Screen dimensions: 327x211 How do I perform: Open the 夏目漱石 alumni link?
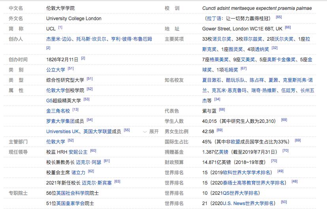211,80
